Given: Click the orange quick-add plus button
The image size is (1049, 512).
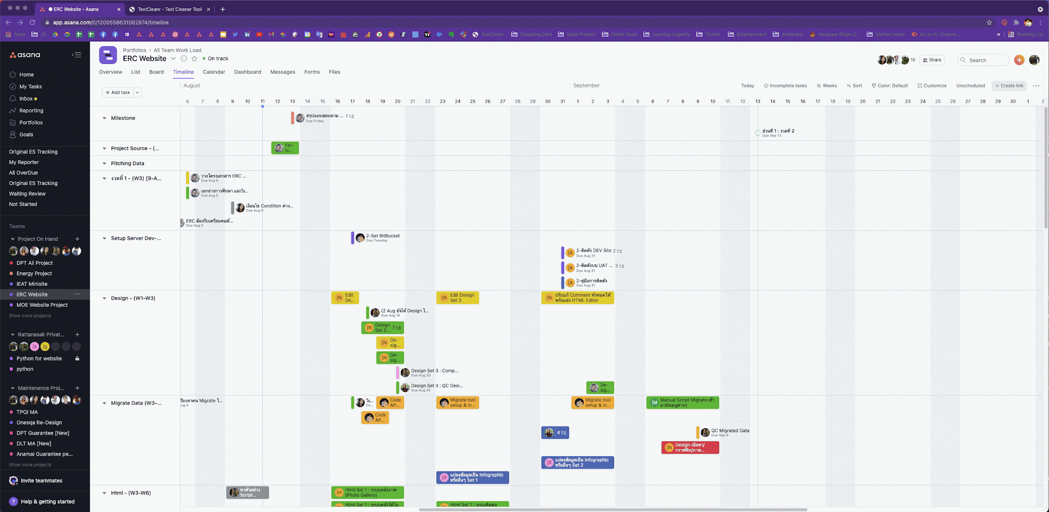Looking at the screenshot, I should click(1019, 60).
